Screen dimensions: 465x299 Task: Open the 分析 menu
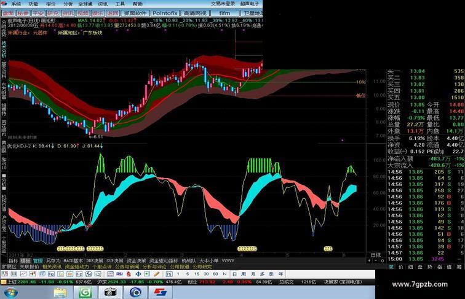[x=68, y=4]
